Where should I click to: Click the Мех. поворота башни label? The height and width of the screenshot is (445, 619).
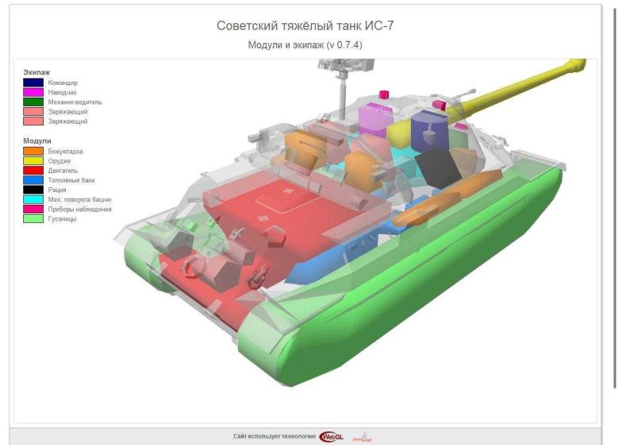79,199
